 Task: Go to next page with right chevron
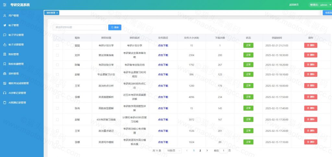tap(207, 151)
